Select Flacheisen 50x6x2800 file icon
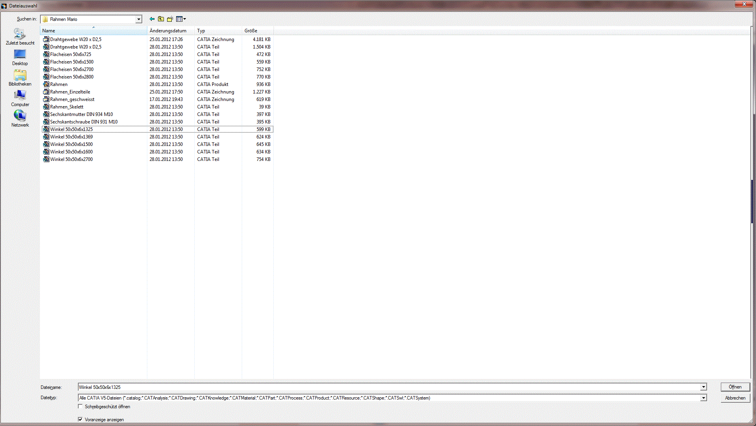The image size is (756, 426). click(46, 77)
